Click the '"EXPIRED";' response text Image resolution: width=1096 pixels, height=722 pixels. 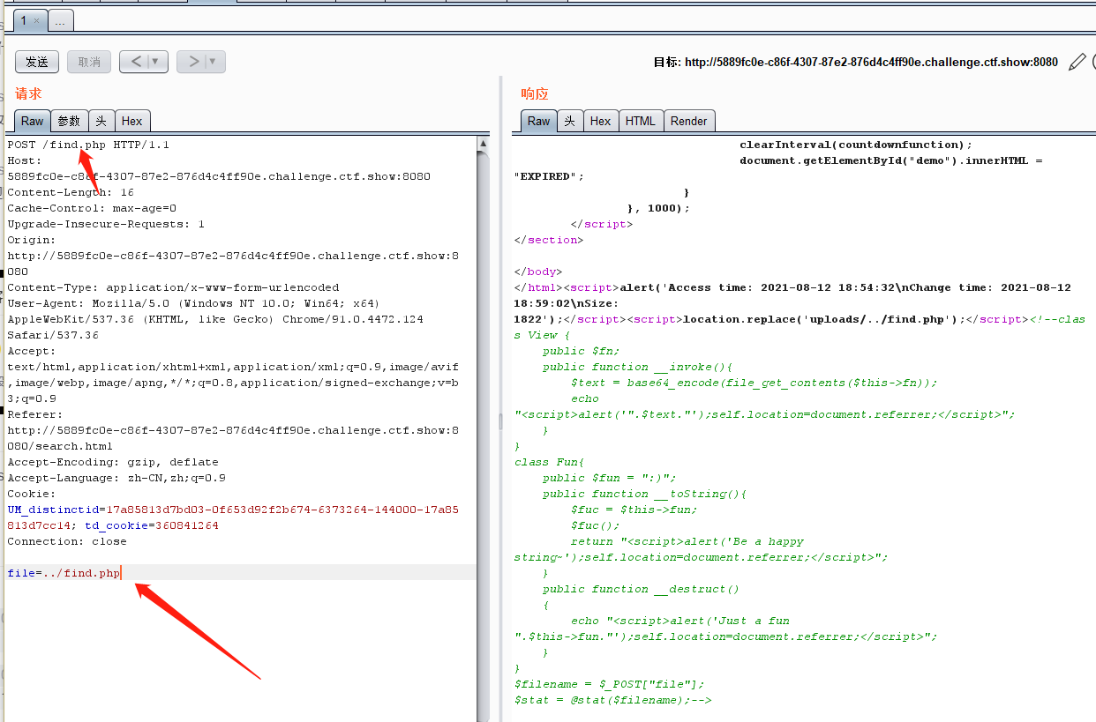tap(550, 175)
